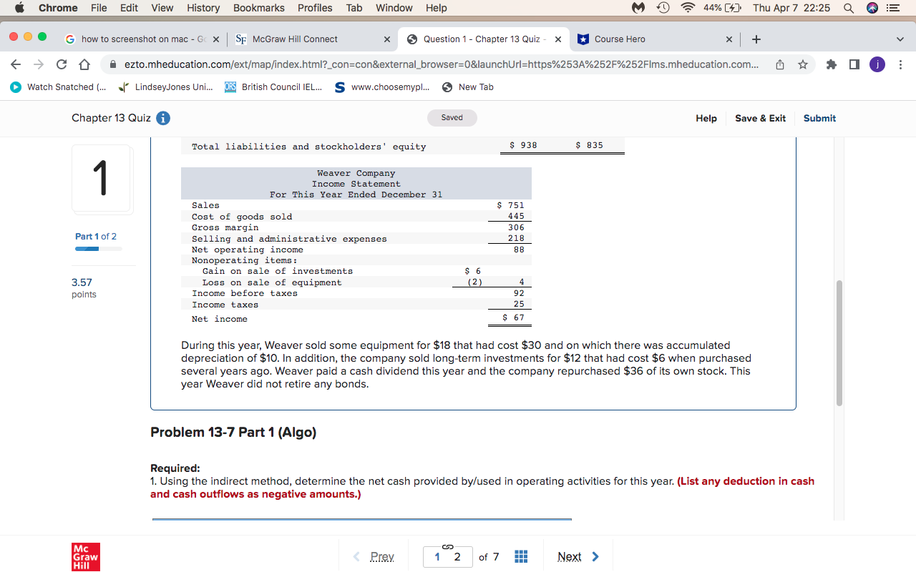916x572 pixels.
Task: Open the question overview grid icon
Action: [x=521, y=556]
